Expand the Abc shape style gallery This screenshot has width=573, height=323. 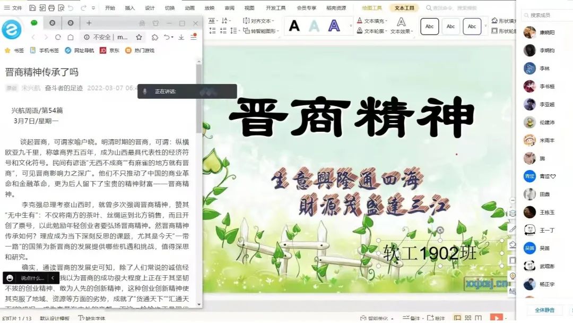(485, 27)
